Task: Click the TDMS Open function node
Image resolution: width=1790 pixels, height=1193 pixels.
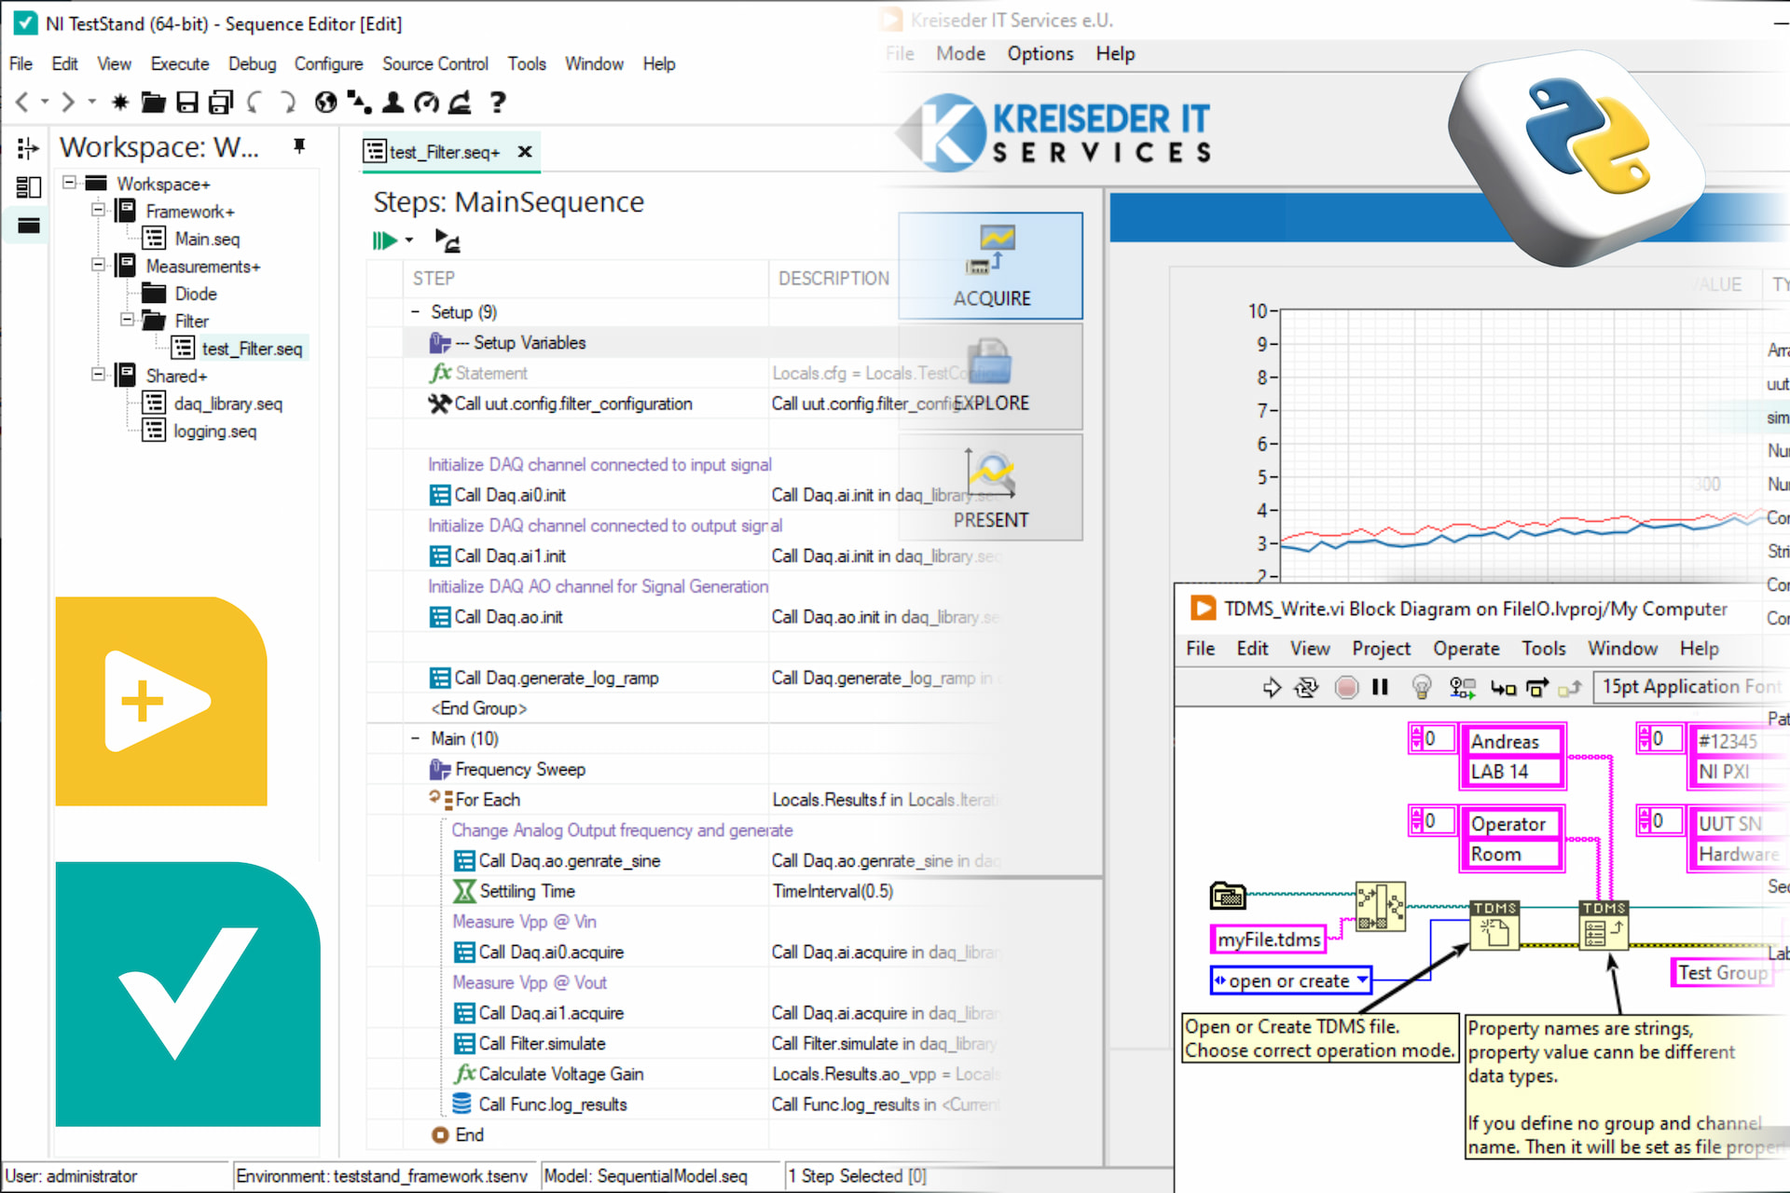Action: (x=1494, y=925)
